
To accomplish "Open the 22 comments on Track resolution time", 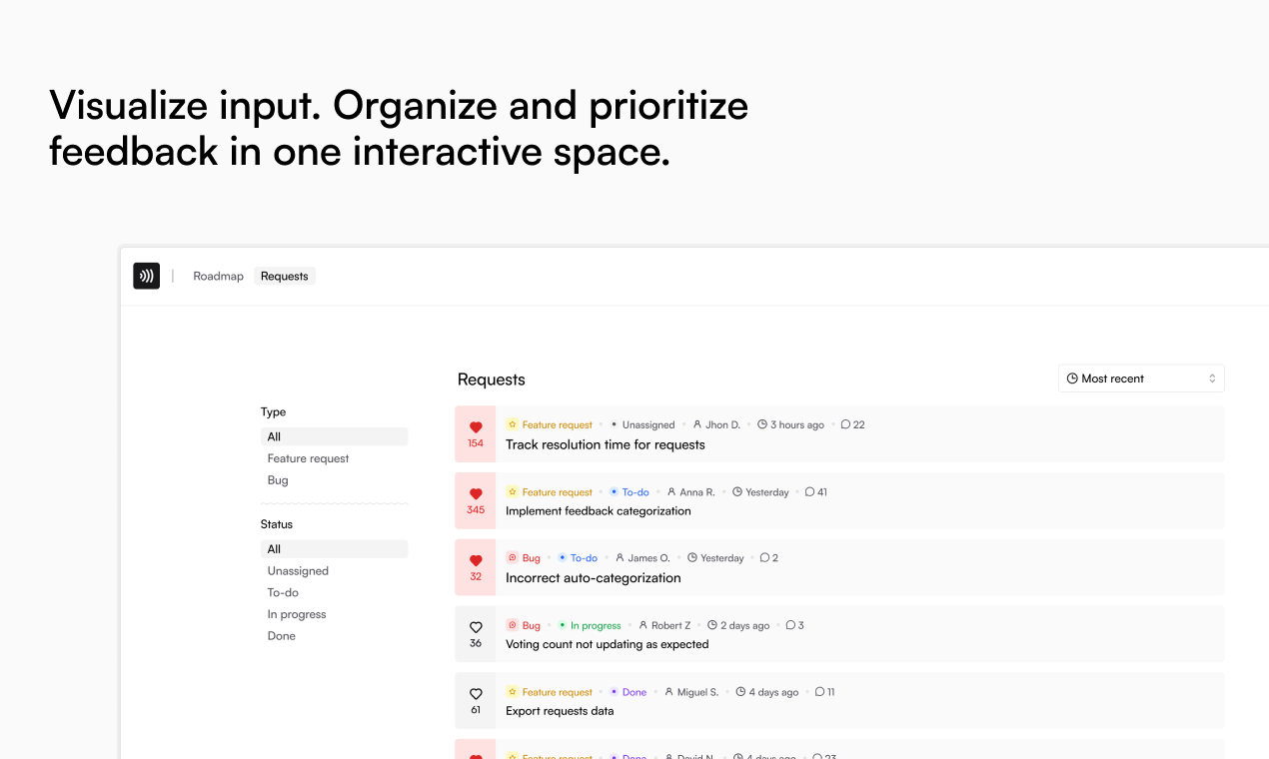I will (x=852, y=424).
